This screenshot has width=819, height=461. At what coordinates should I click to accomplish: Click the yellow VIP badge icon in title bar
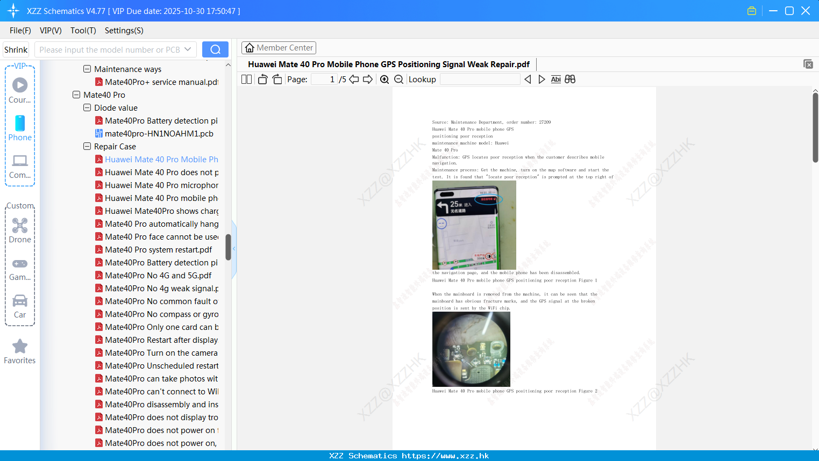(752, 11)
